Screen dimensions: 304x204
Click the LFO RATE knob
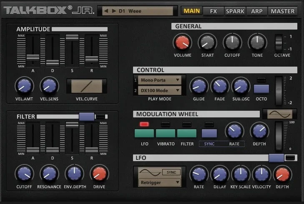tap(199, 174)
